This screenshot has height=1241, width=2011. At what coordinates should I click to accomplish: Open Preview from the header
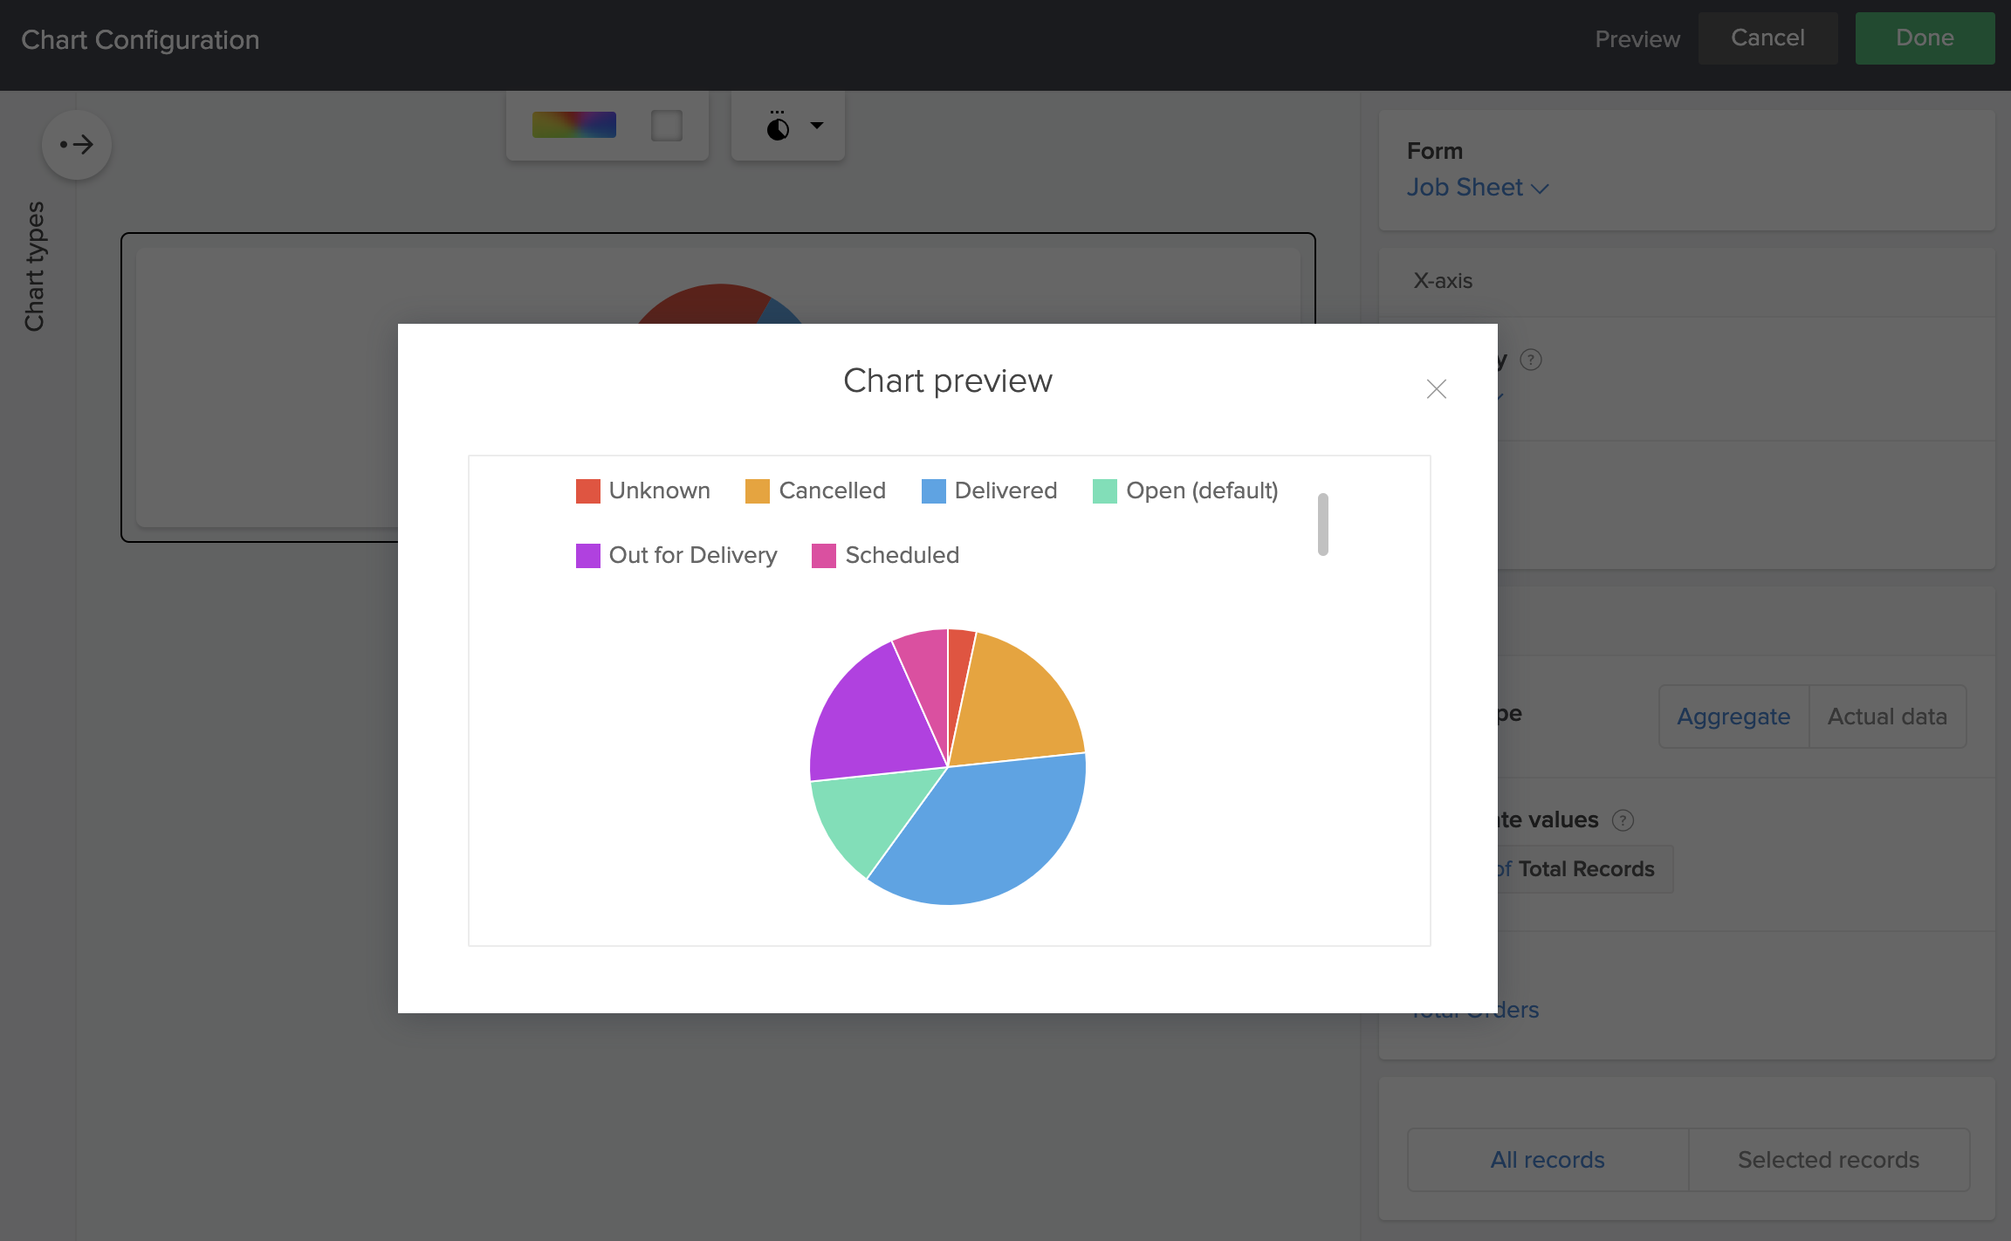point(1637,38)
